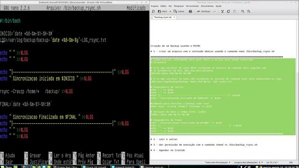This screenshot has width=299, height=168.
Task: Select the *backup_rsync.txt document tab
Action: pos(163,17)
